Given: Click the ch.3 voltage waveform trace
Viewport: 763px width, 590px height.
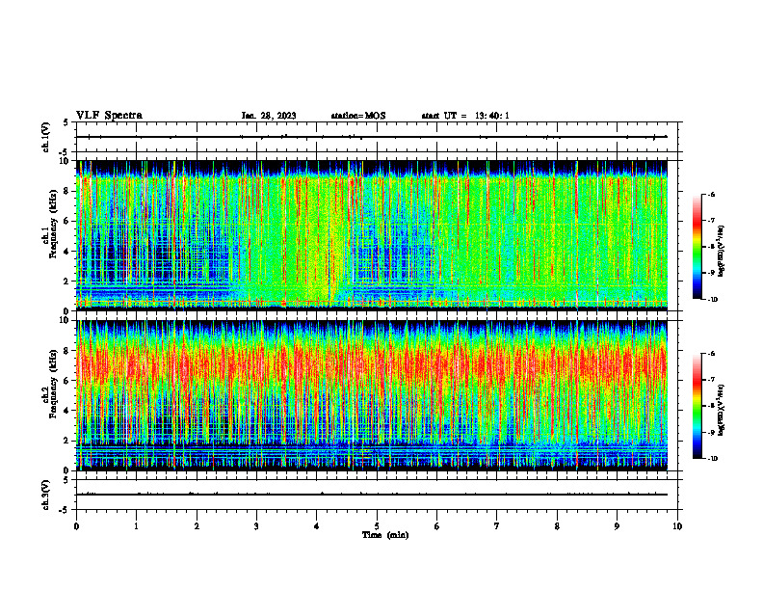Looking at the screenshot, I should 372,495.
